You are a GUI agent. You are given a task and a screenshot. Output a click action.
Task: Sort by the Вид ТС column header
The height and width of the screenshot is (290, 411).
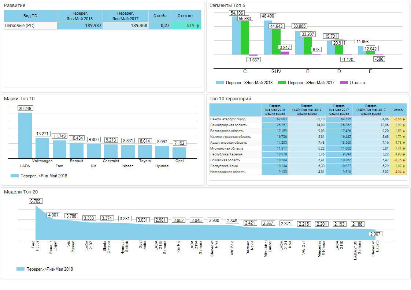(x=30, y=16)
